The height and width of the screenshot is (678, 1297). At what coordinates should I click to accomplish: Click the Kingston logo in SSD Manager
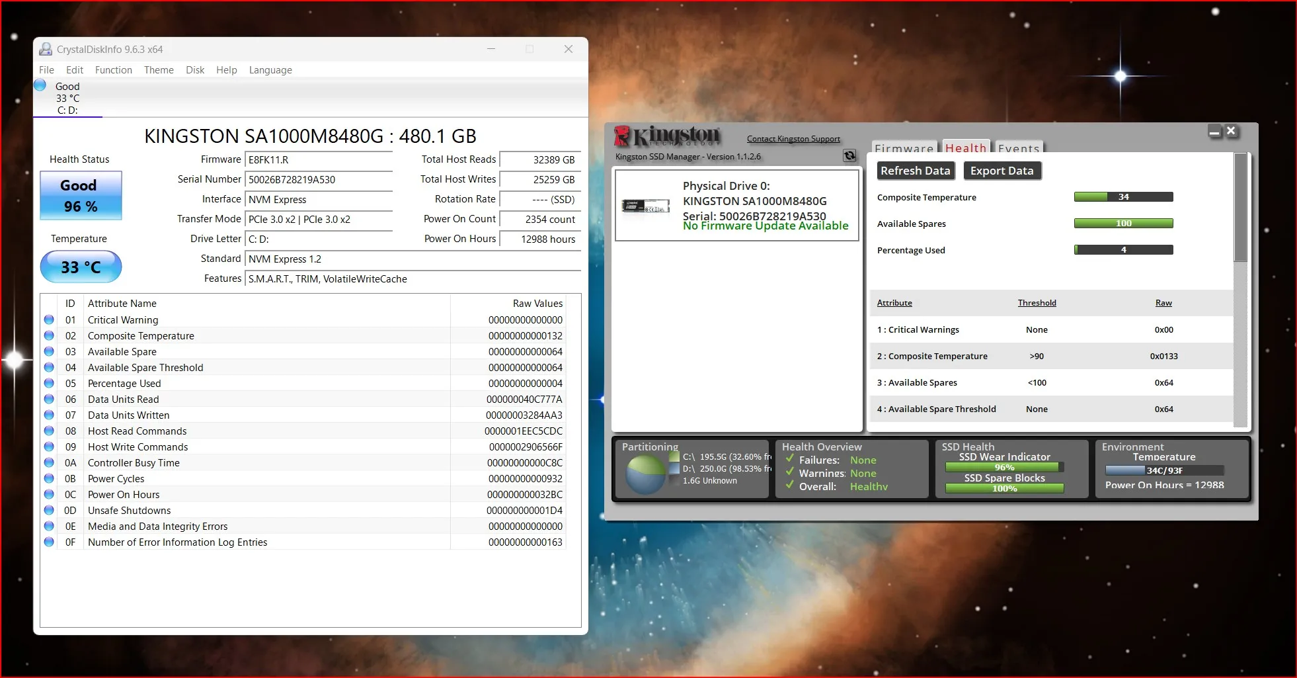[x=667, y=136]
